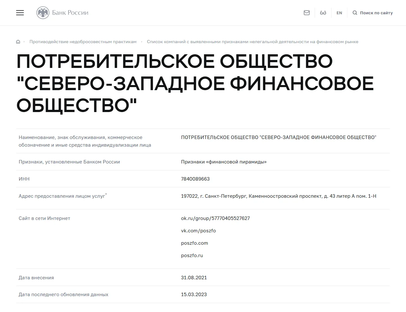This screenshot has width=406, height=312.
Task: Click the Сайт в сети Интернет label
Action: click(44, 218)
